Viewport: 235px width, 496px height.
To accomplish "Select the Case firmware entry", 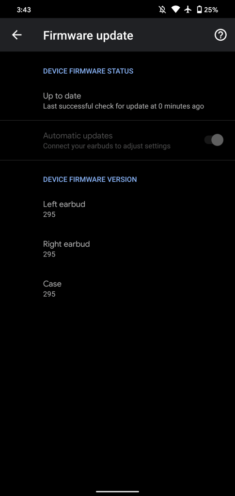I will 117,288.
